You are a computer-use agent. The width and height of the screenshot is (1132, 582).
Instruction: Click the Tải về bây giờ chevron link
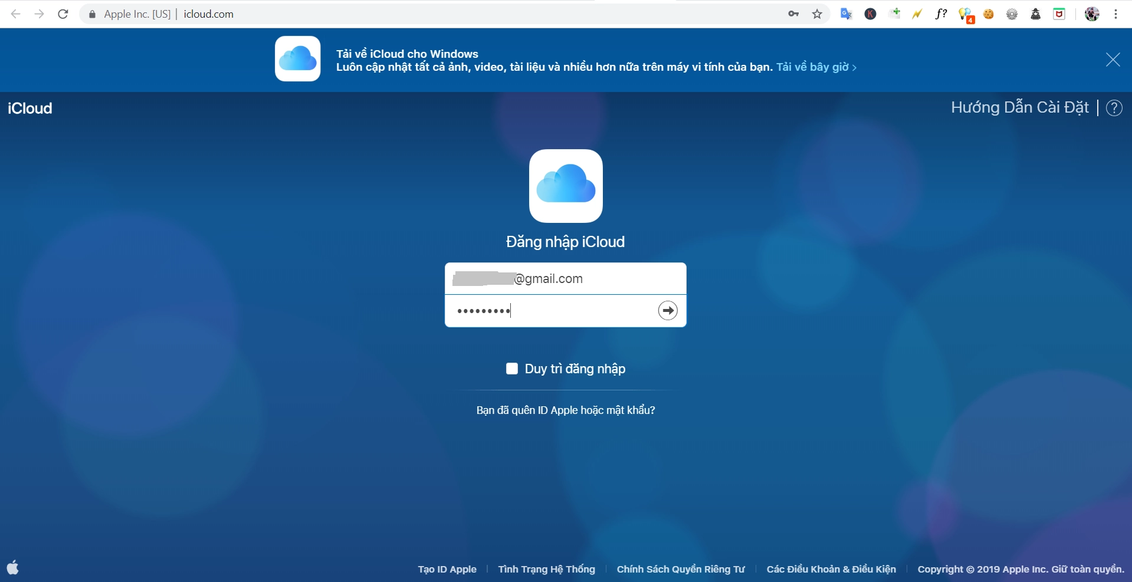[855, 67]
